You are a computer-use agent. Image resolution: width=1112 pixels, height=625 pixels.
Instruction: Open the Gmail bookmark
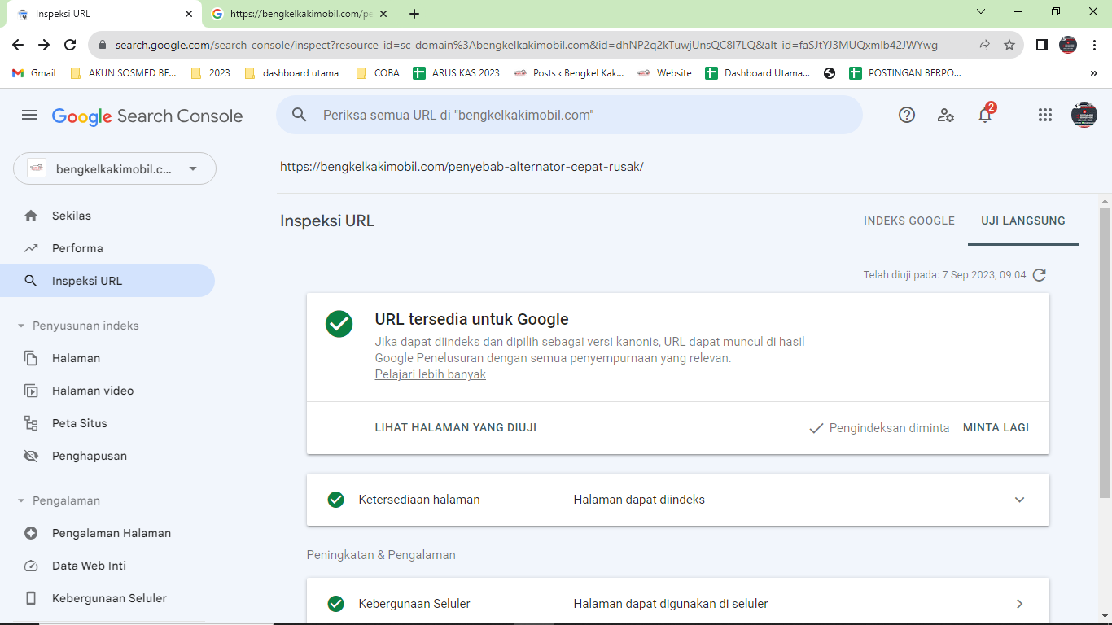click(34, 73)
